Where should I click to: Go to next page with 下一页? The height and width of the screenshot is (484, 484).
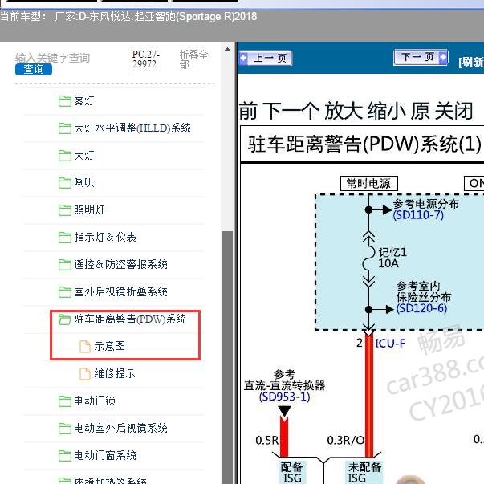[421, 58]
